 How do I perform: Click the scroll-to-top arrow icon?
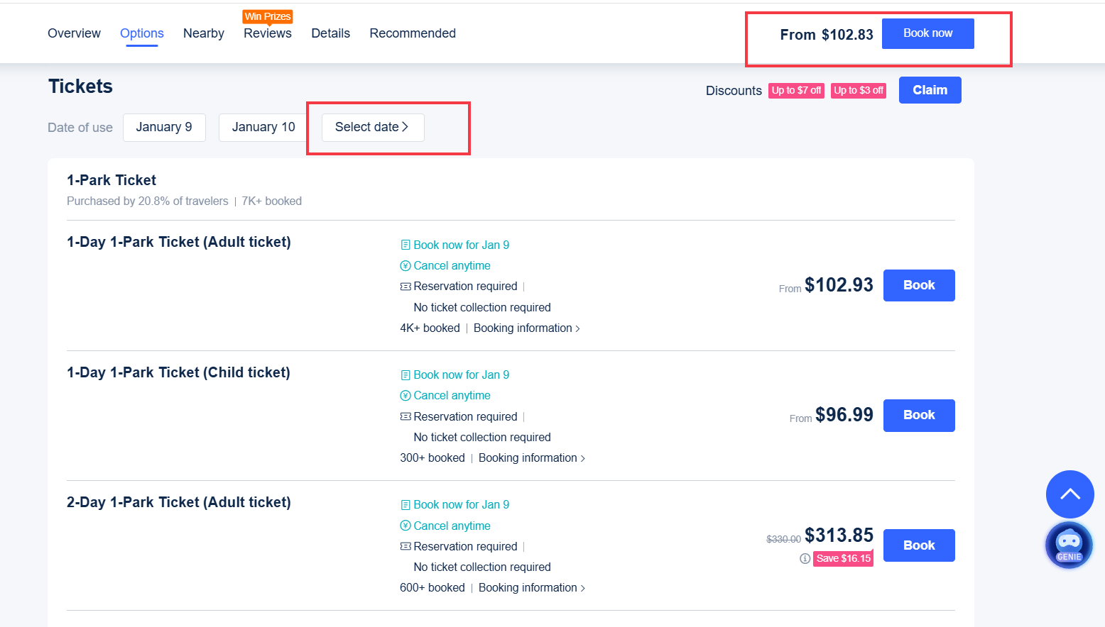point(1069,494)
